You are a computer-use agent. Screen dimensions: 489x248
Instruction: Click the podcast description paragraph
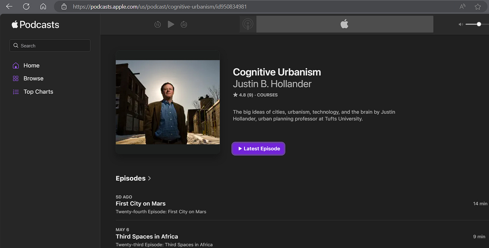pos(314,115)
